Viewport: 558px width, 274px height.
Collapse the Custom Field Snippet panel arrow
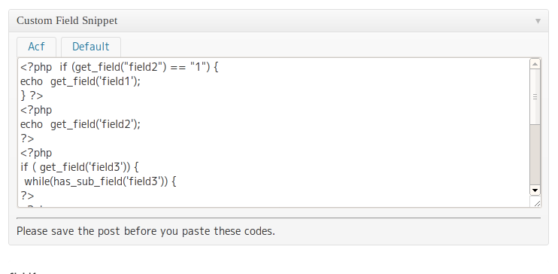[x=538, y=21]
